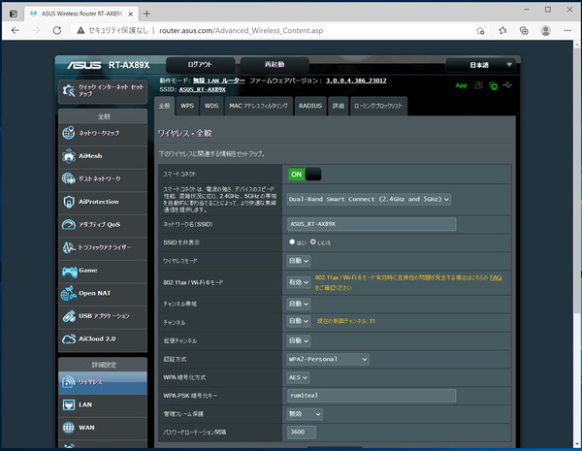Screen dimensions: 582x451
Task: Open the browser profile avatar
Action: pos(545,30)
